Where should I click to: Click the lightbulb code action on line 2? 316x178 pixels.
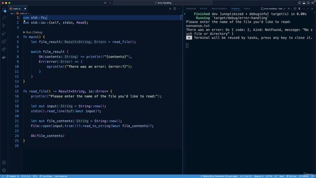pyautogui.click(x=24, y=21)
